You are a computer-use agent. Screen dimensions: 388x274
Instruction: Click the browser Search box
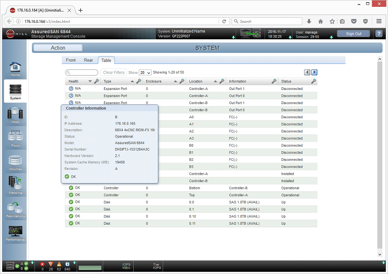[x=267, y=21]
